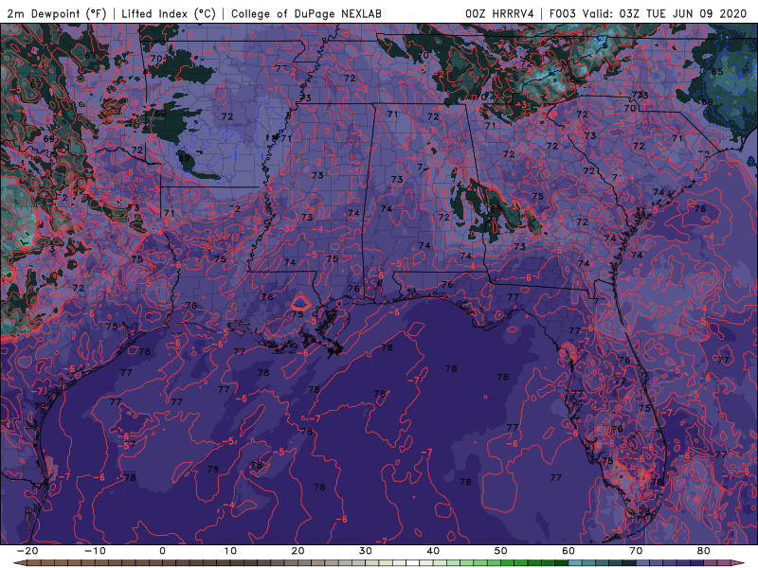Click the blue-filled contour marker in southeast Louisiana
This screenshot has width=758, height=568.
[300, 303]
